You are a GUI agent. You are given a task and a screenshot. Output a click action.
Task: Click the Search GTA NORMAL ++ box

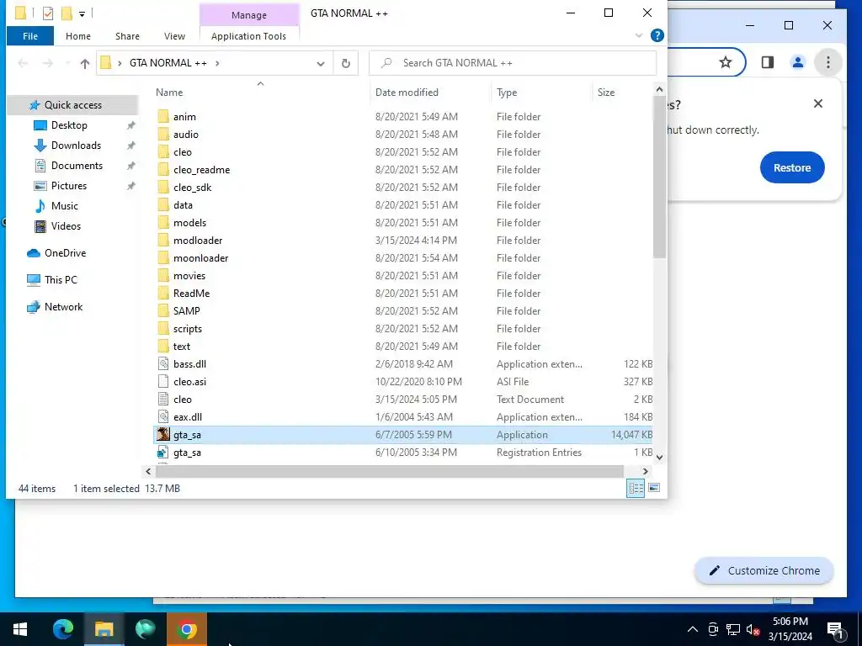(x=513, y=63)
